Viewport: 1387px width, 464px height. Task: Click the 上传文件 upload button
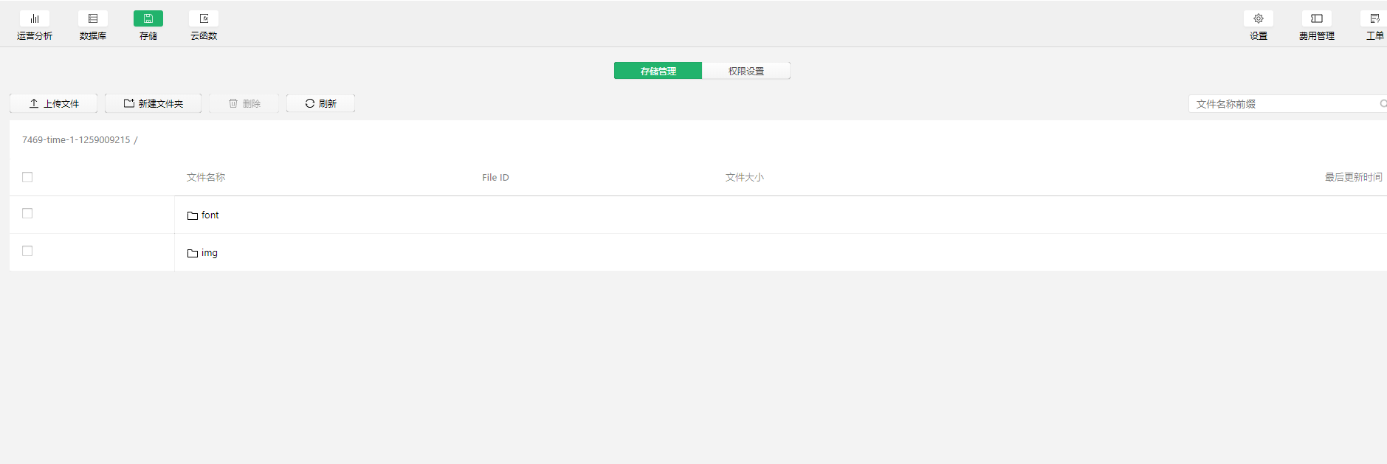pos(53,103)
